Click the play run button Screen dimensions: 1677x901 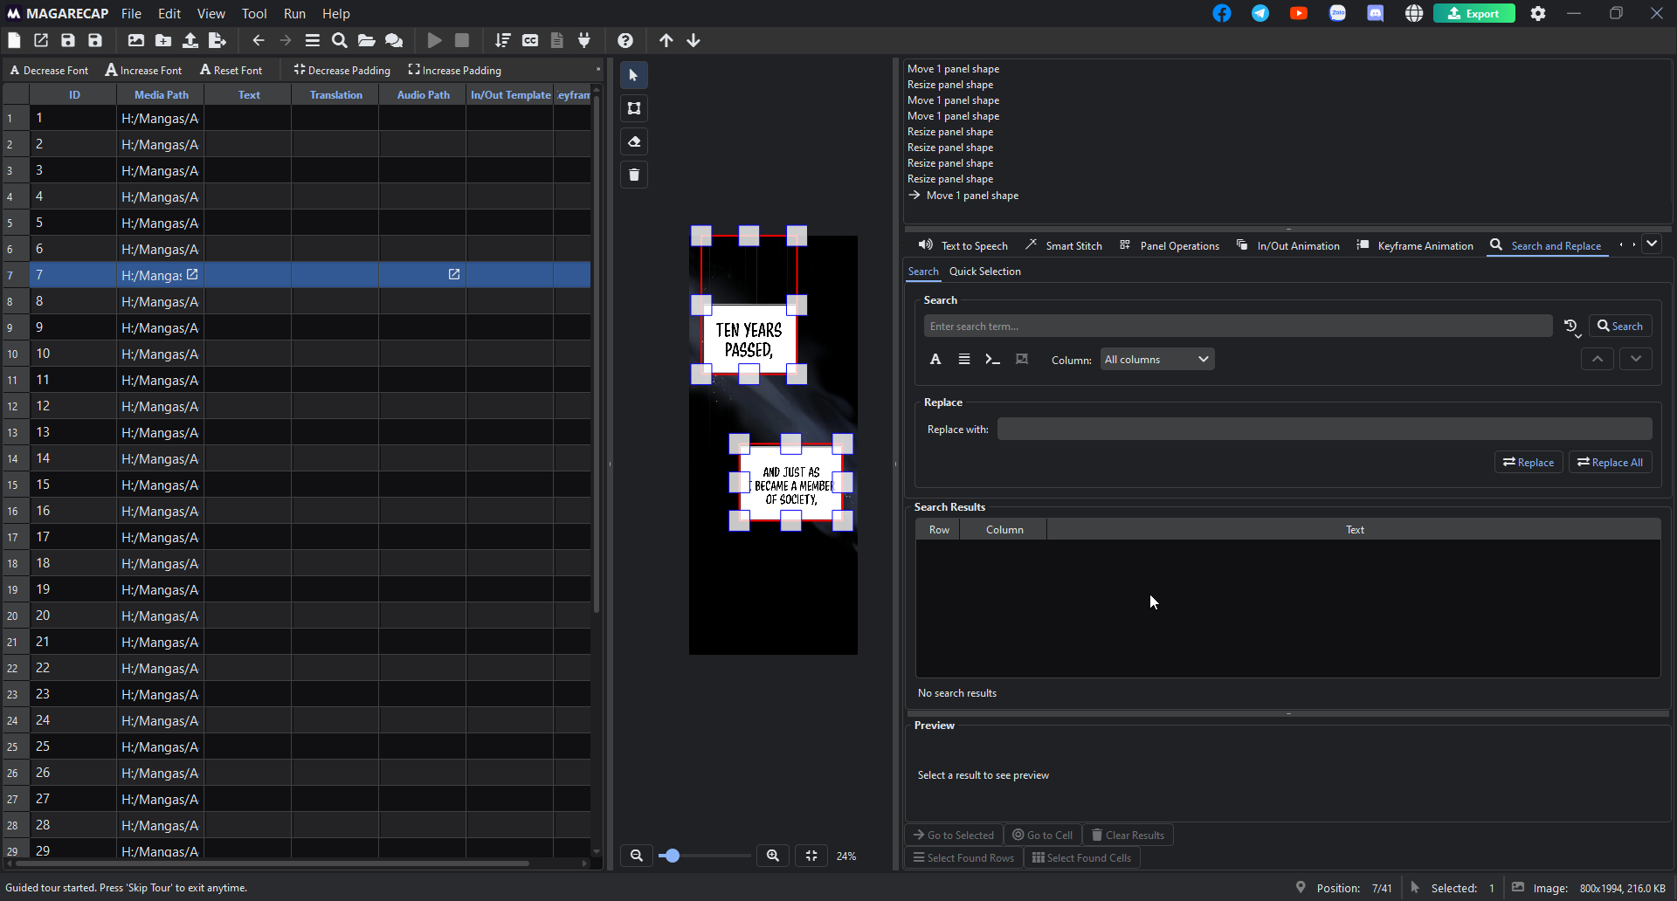coord(435,40)
